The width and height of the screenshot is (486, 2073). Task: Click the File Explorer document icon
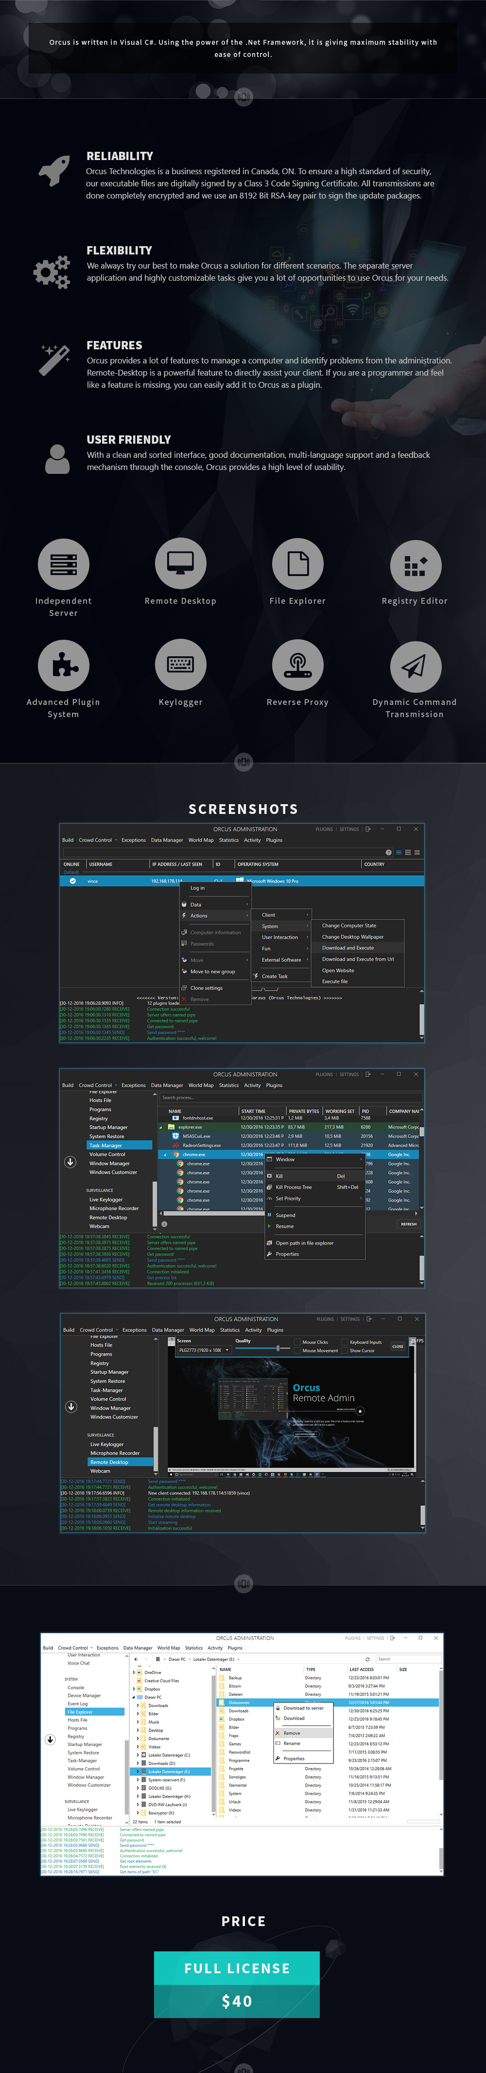297,563
